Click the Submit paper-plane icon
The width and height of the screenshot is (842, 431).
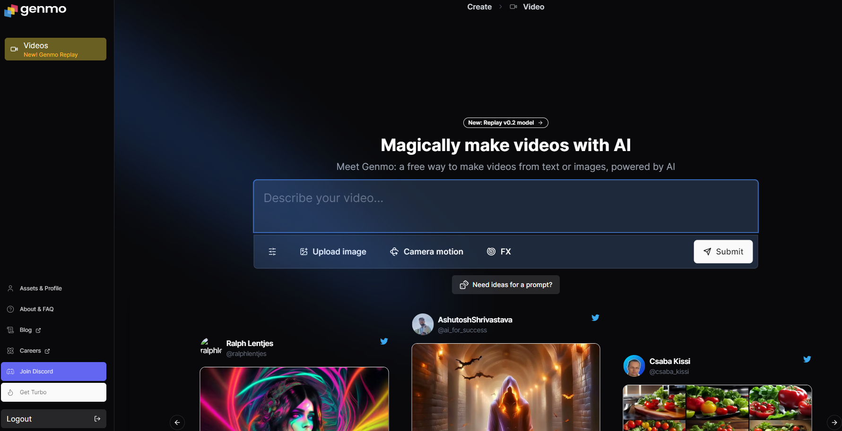(707, 252)
